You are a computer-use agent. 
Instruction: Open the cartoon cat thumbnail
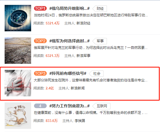point(18,116)
